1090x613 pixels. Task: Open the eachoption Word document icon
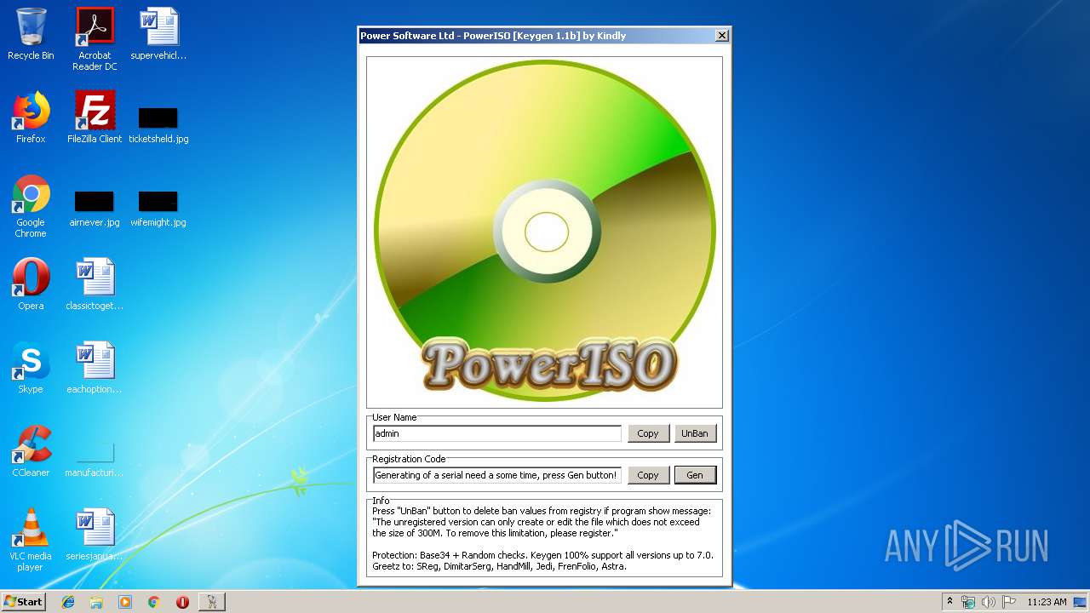[95, 368]
